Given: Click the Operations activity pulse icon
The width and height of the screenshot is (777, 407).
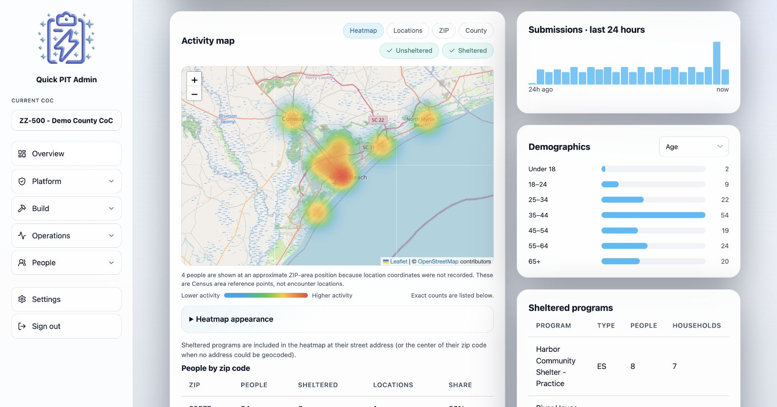Looking at the screenshot, I should tap(22, 235).
